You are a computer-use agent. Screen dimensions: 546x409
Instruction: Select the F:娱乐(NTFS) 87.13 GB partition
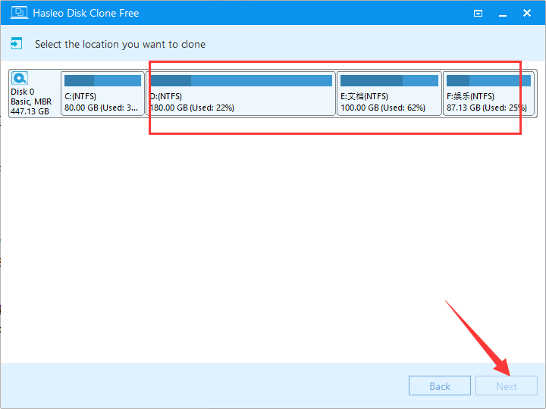tap(488, 94)
